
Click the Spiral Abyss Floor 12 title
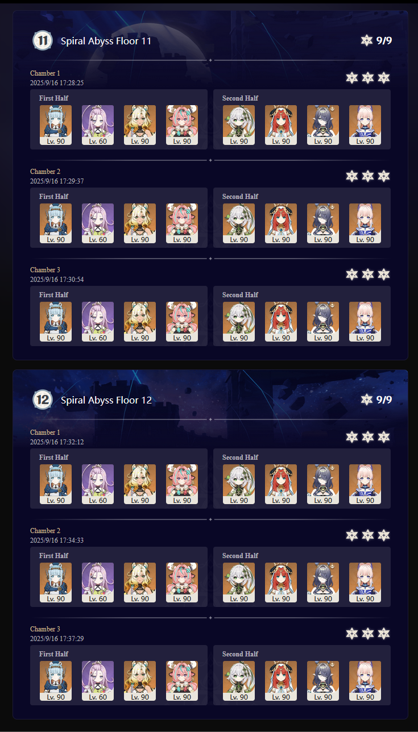point(106,400)
